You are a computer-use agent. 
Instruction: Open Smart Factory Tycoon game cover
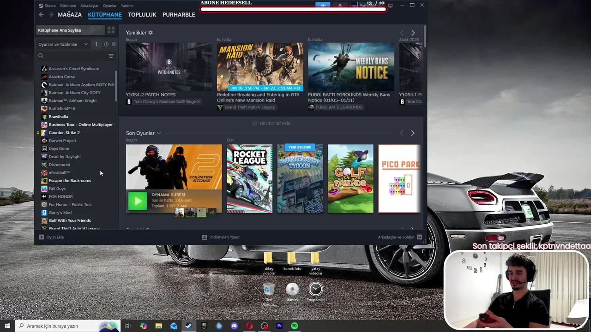pyautogui.click(x=300, y=178)
